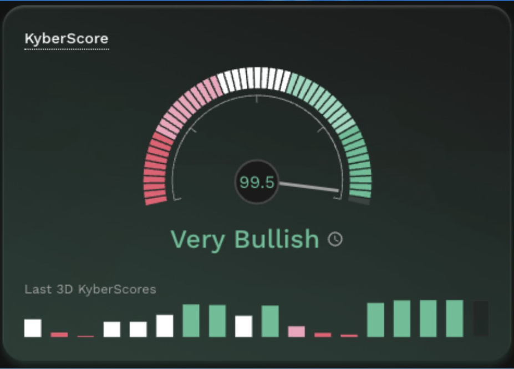Click the dark segment ending the gauge arc
The height and width of the screenshot is (369, 514).
point(359,200)
